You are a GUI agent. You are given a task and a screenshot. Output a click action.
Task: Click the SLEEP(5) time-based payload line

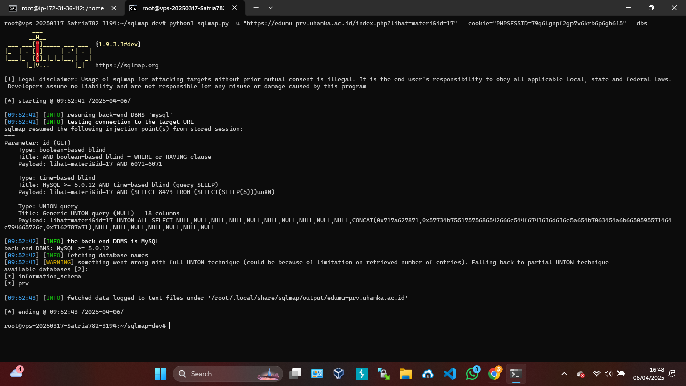coord(146,192)
